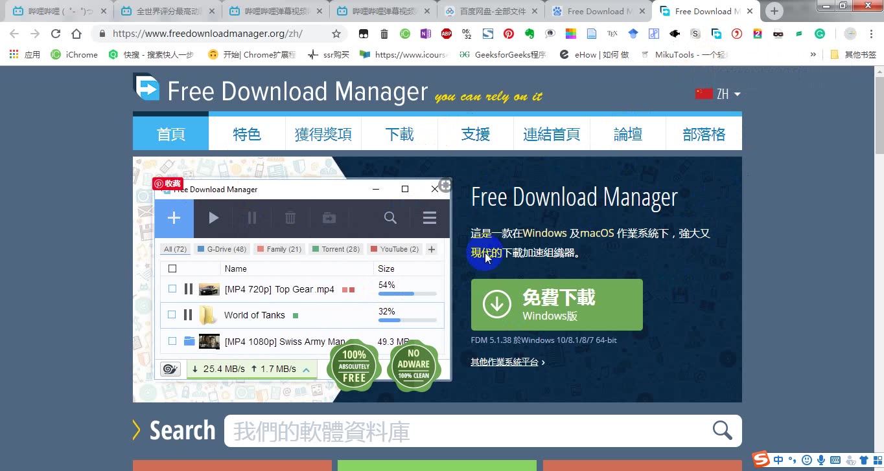Open the ZH language dropdown
The image size is (884, 471).
point(718,94)
